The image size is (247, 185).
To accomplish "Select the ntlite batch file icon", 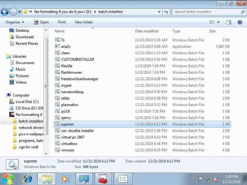I will coord(57,98).
